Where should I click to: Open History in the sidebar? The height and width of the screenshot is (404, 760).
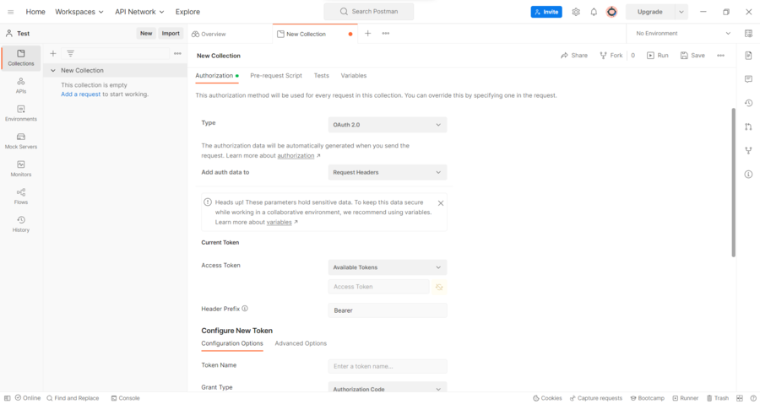[21, 224]
